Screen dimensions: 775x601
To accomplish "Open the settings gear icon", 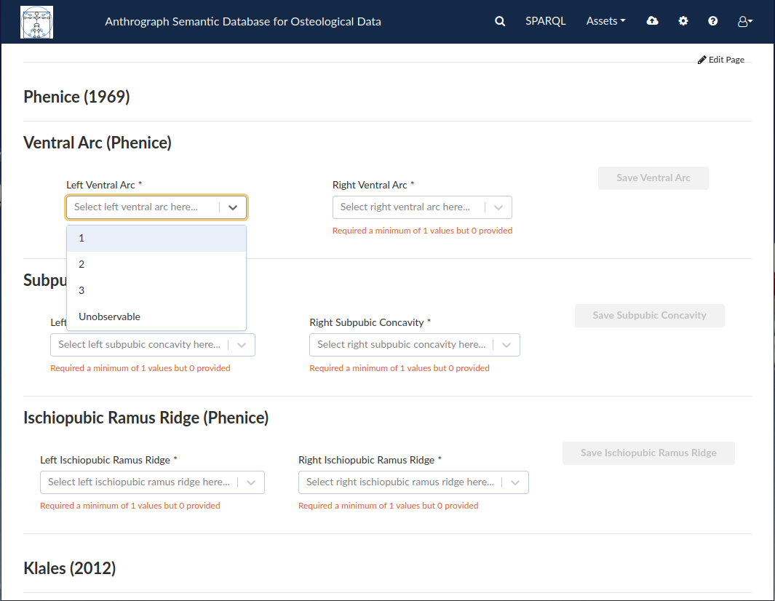I will 683,21.
